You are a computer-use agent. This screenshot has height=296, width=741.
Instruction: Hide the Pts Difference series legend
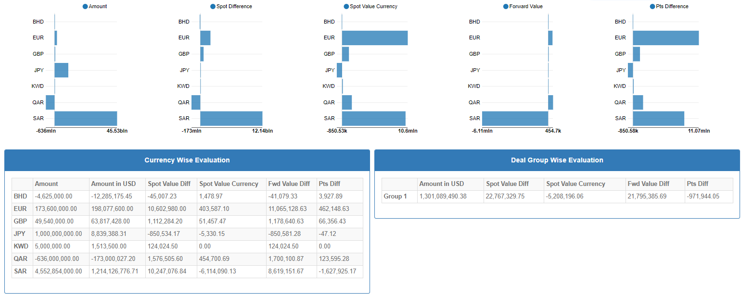[652, 7]
